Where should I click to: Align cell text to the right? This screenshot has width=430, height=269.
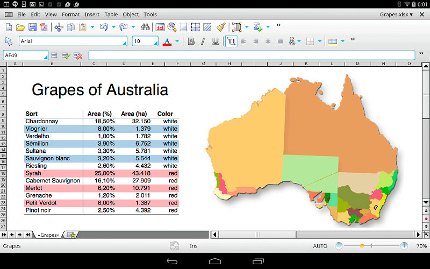click(256, 41)
